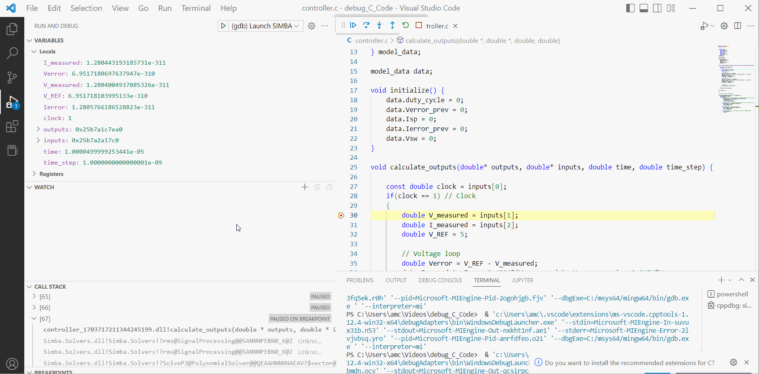
Task: Collapse the CALL STACK section
Action: [29, 287]
